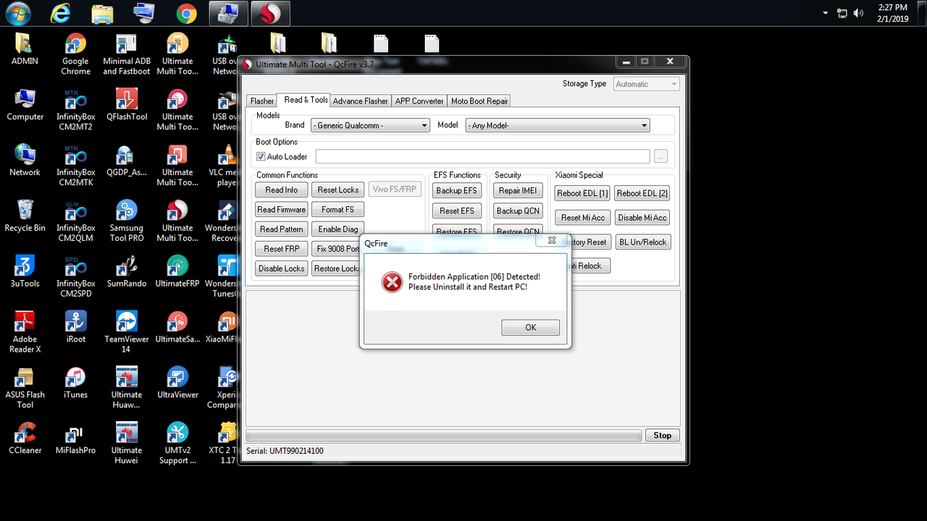Open SumRando desktop shortcut
Screen dimensions: 927x521
[127, 271]
